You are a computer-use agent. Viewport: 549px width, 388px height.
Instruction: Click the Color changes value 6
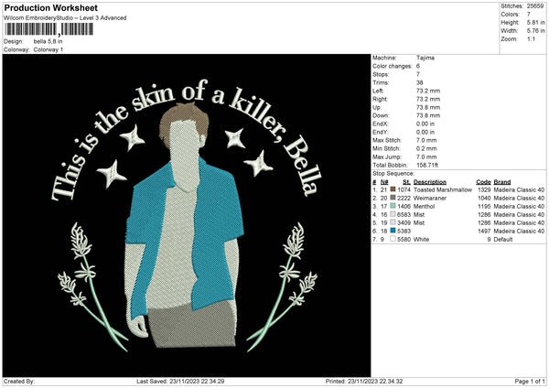(418, 66)
